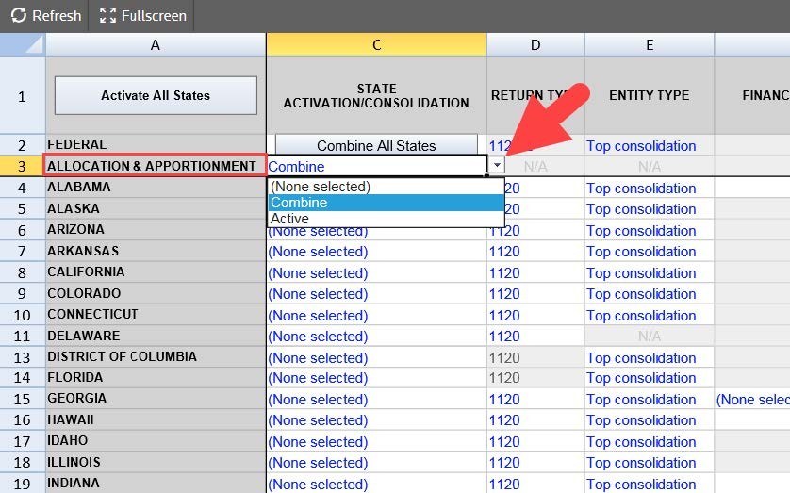Select column C header
Viewport: 790px width, 493px height.
(x=376, y=44)
